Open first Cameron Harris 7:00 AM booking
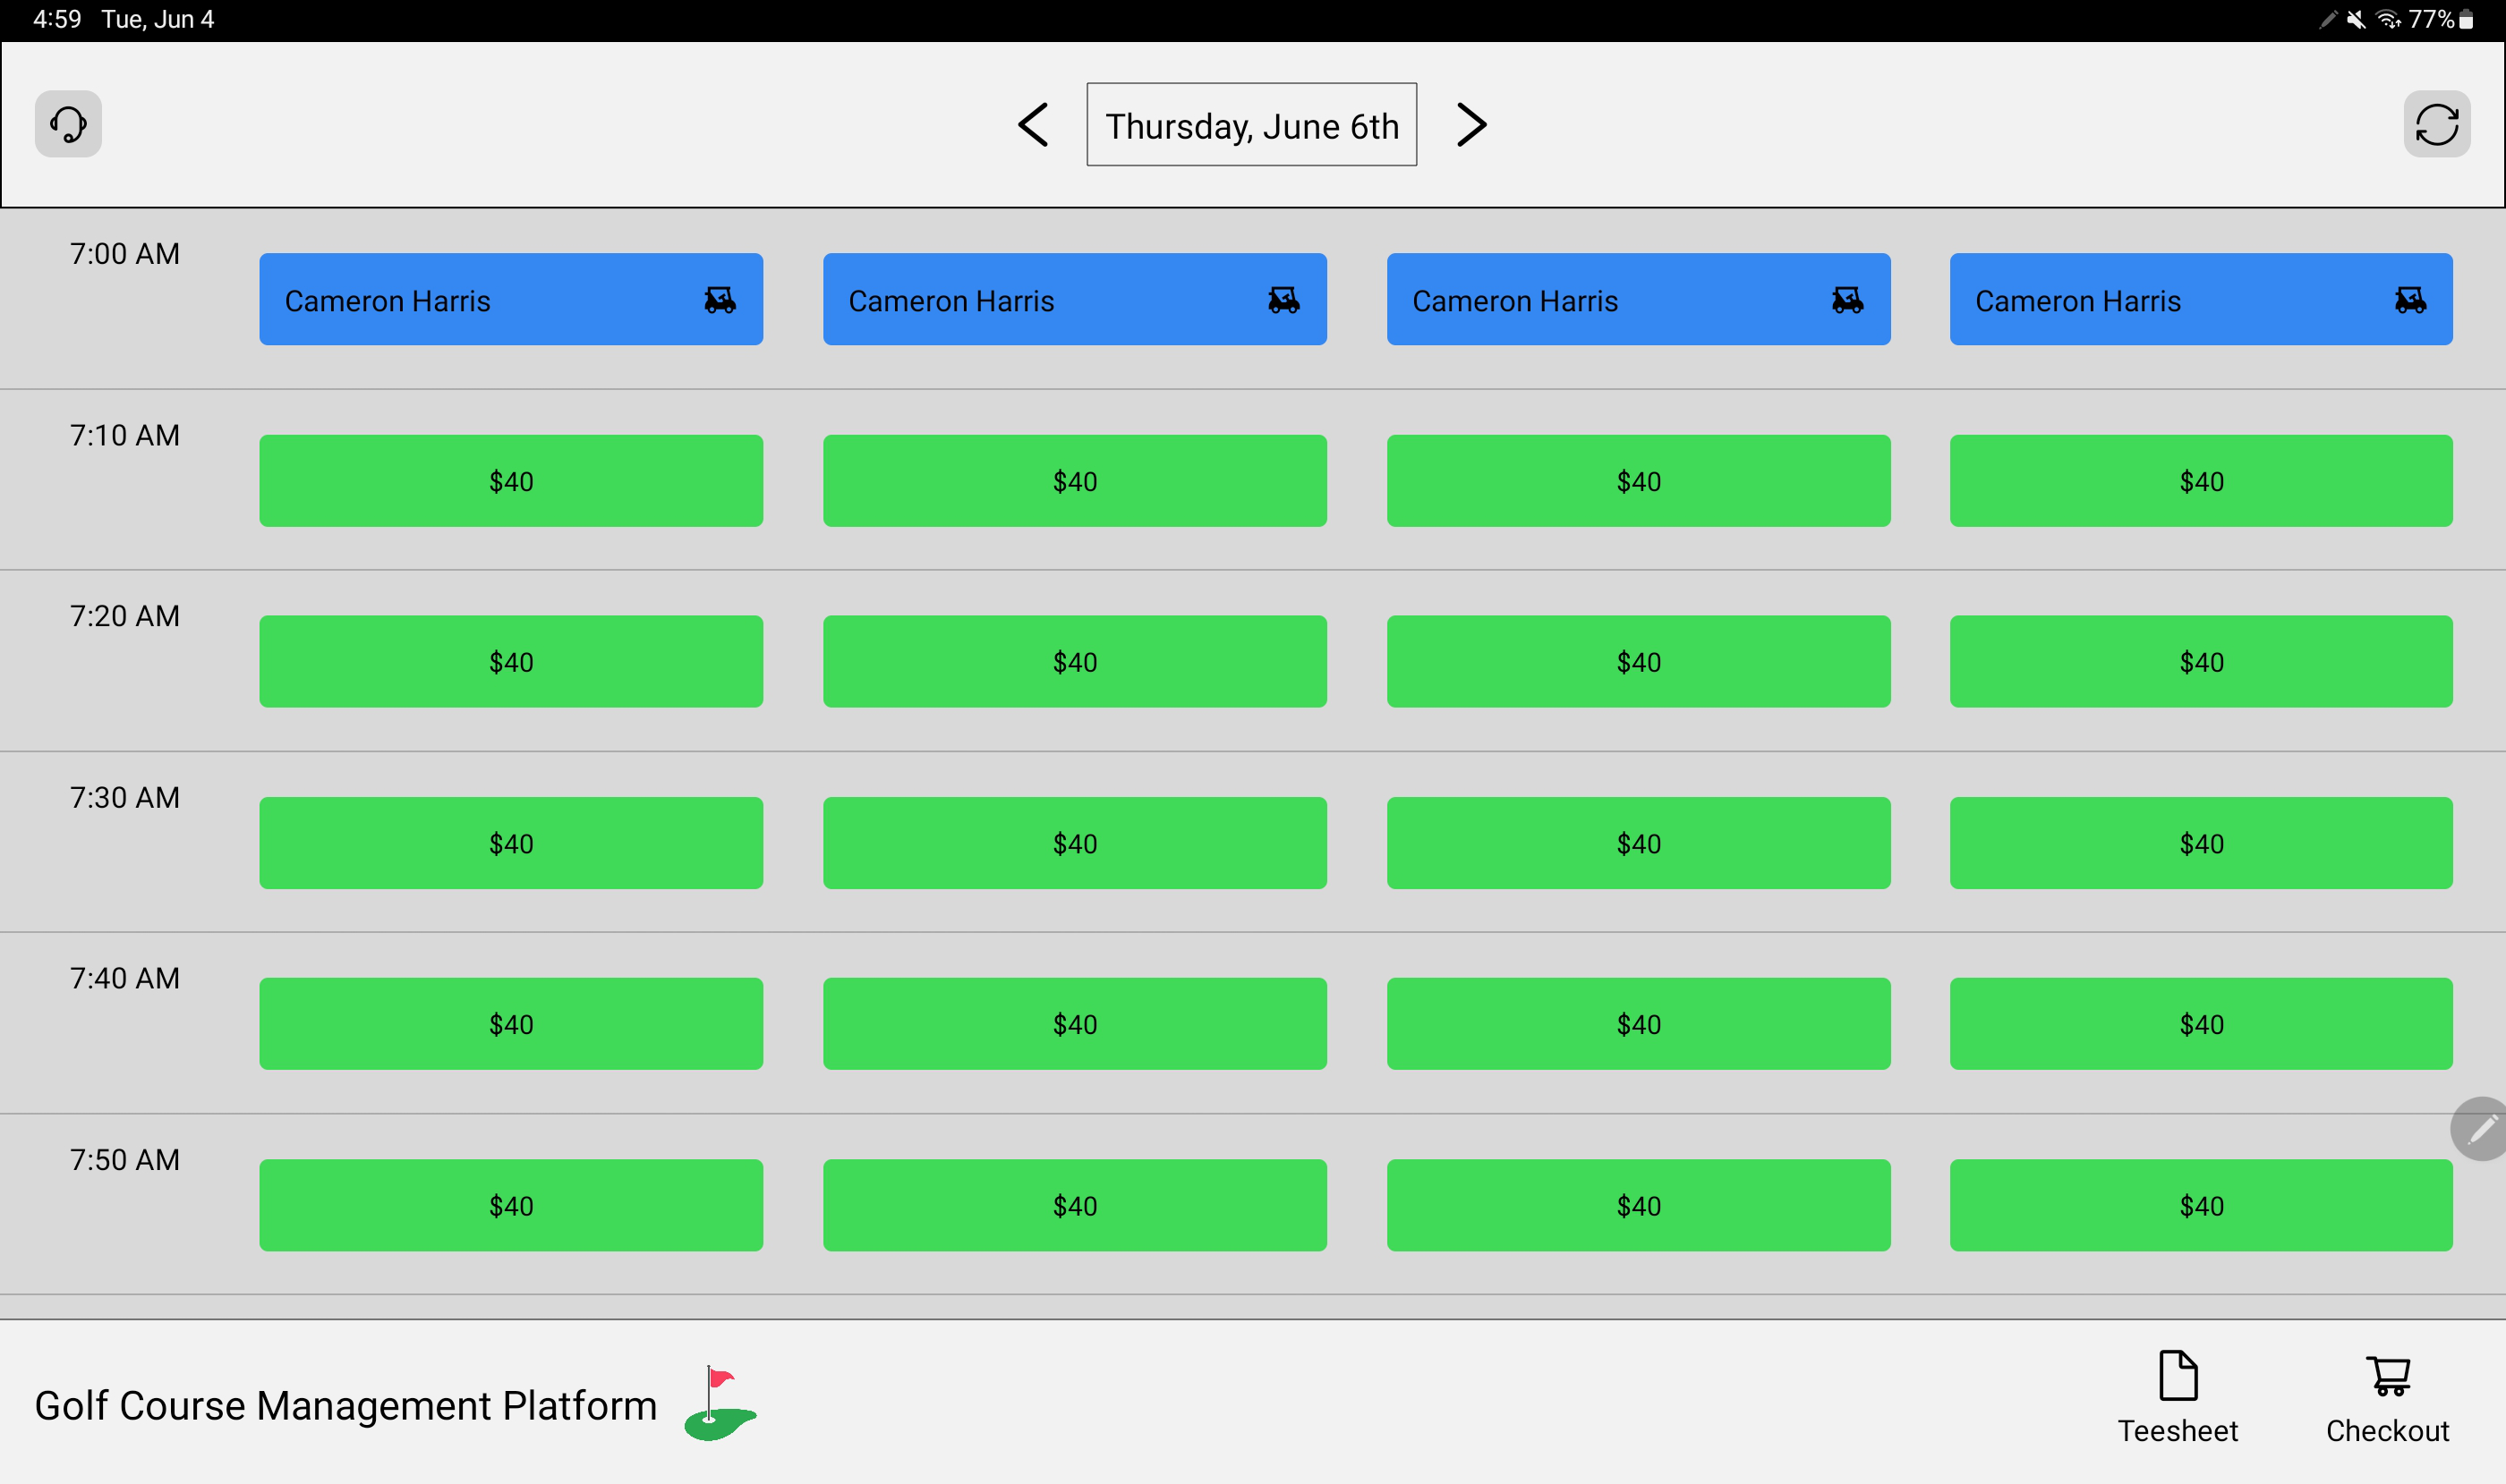Screen dimensions: 2506x1484 point(511,299)
